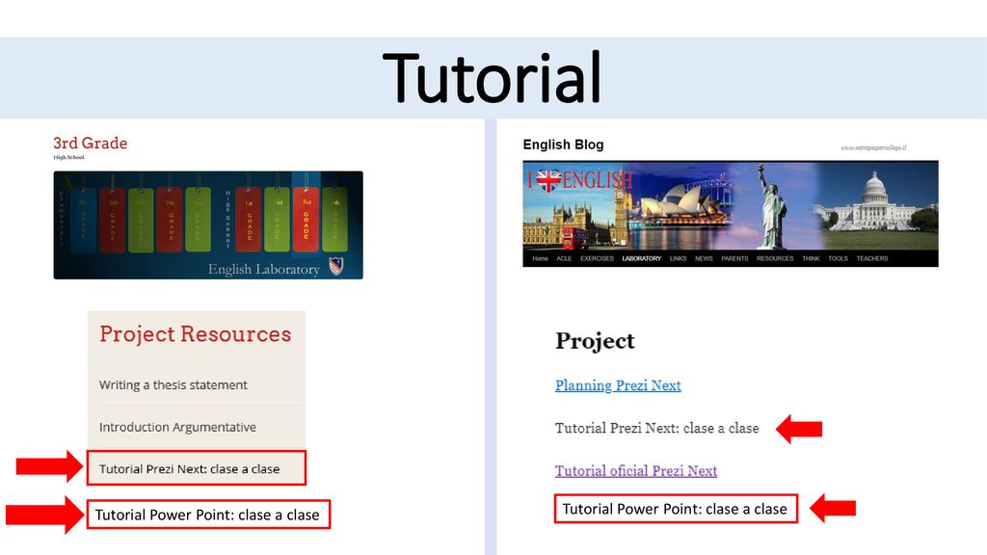Open the Planning Prezi Next link

coord(618,385)
